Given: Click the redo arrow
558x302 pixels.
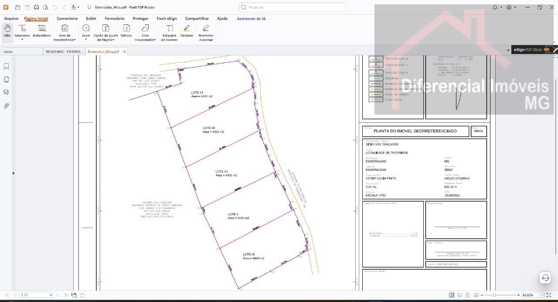Looking at the screenshot, I should click(64, 7).
